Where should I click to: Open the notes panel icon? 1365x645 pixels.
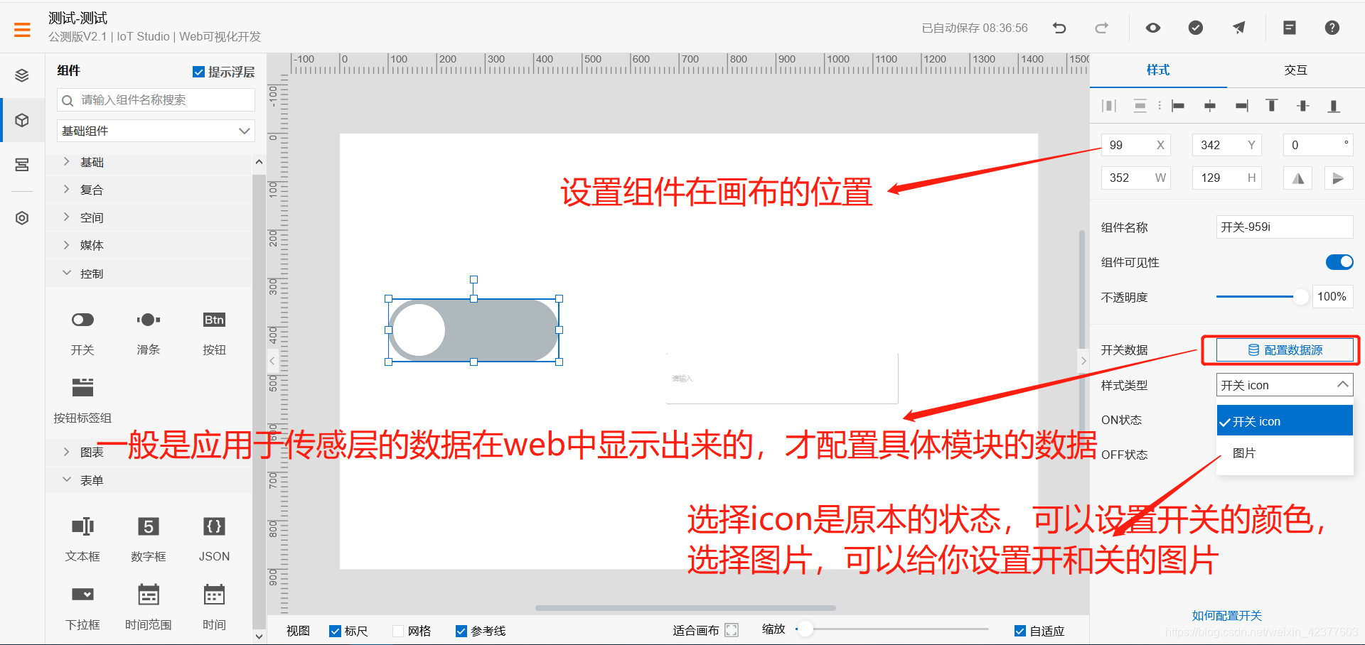click(x=1290, y=28)
